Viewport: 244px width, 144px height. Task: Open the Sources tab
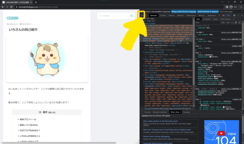click(171, 15)
